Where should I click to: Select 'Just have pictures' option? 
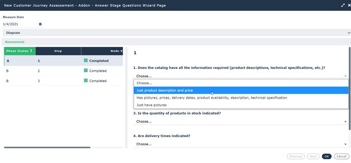(241, 105)
